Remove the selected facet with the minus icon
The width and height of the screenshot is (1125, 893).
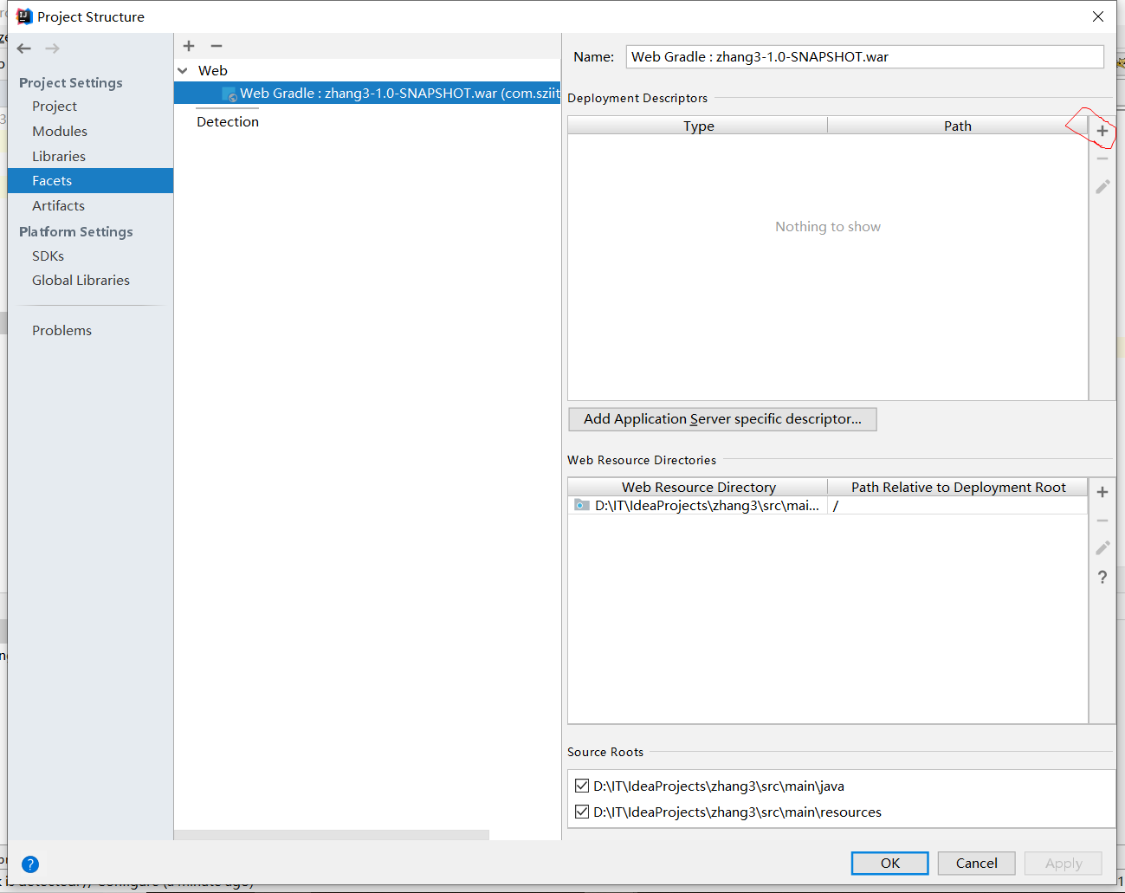point(216,46)
